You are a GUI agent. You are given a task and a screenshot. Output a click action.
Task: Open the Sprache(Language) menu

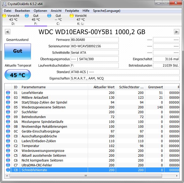107,11
